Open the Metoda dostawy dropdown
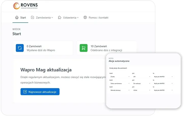This screenshot has height=117, width=186. (x=120, y=90)
